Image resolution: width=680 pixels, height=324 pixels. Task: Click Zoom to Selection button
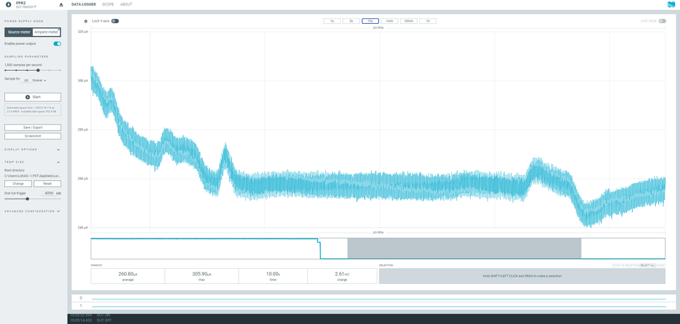click(x=625, y=265)
